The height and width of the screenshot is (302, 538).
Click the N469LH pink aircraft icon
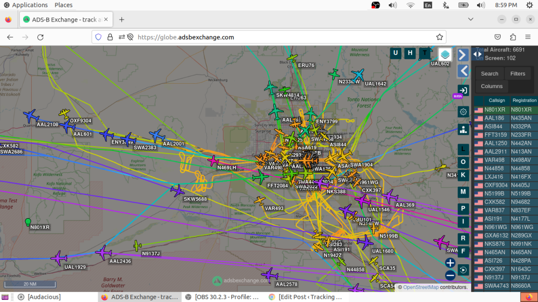tap(213, 160)
